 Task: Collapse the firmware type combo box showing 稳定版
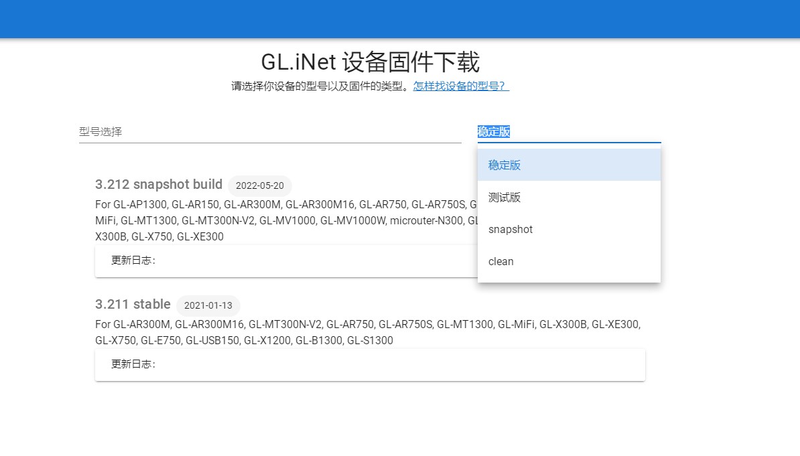(x=569, y=132)
